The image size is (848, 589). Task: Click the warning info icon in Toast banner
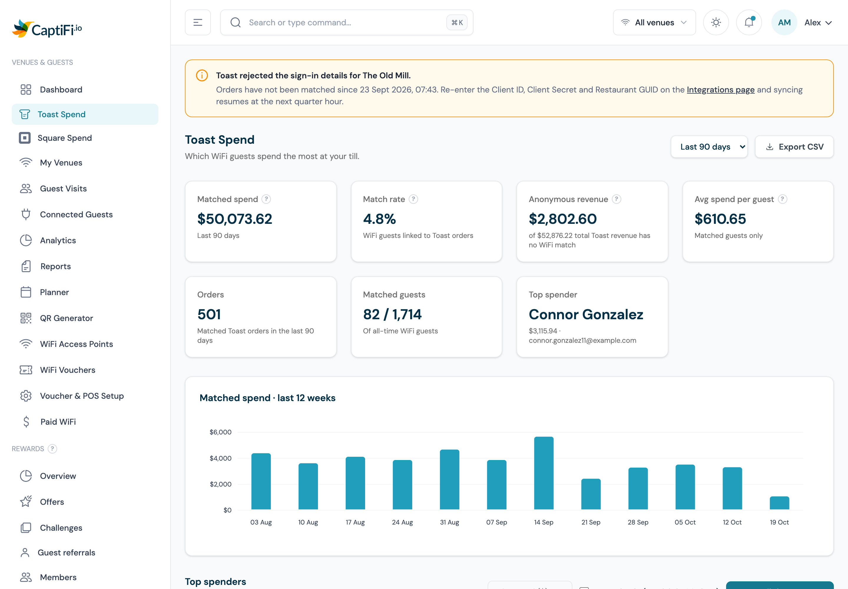pyautogui.click(x=202, y=75)
